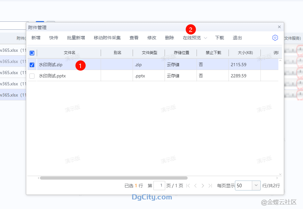
Task: Click 退出 to exit attachment management
Action: (x=237, y=37)
